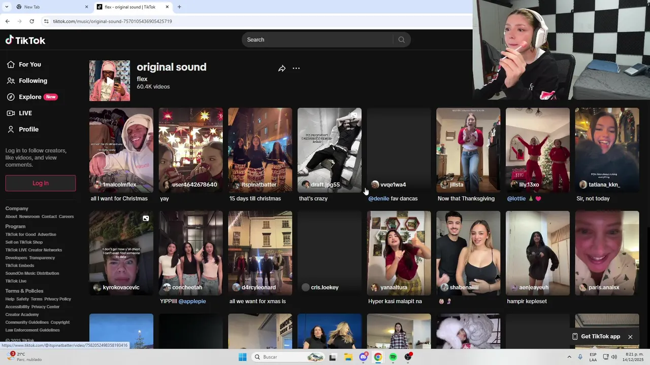The width and height of the screenshot is (650, 365).
Task: Open Discord from the taskbar
Action: point(363,357)
